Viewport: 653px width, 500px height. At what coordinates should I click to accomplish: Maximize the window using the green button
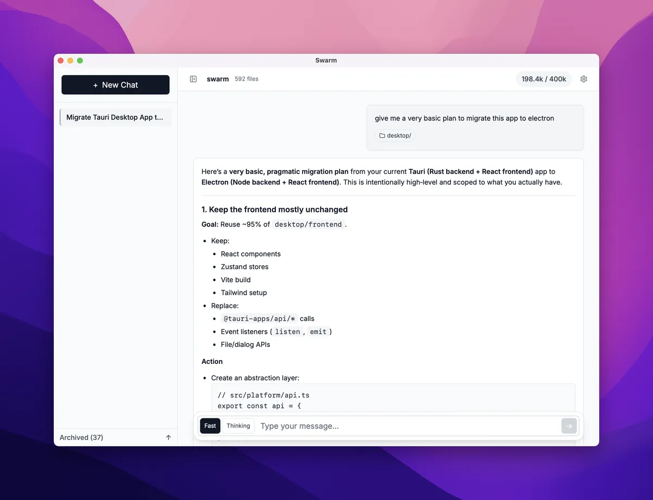click(x=80, y=60)
